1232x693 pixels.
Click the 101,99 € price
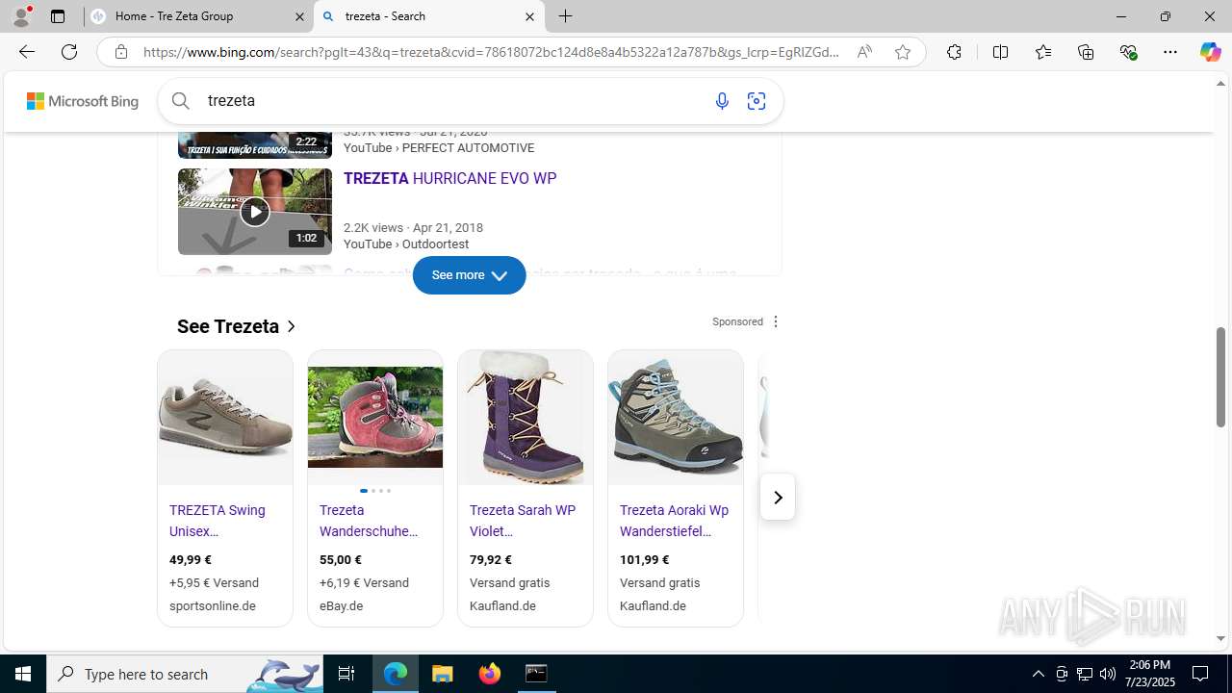(645, 559)
